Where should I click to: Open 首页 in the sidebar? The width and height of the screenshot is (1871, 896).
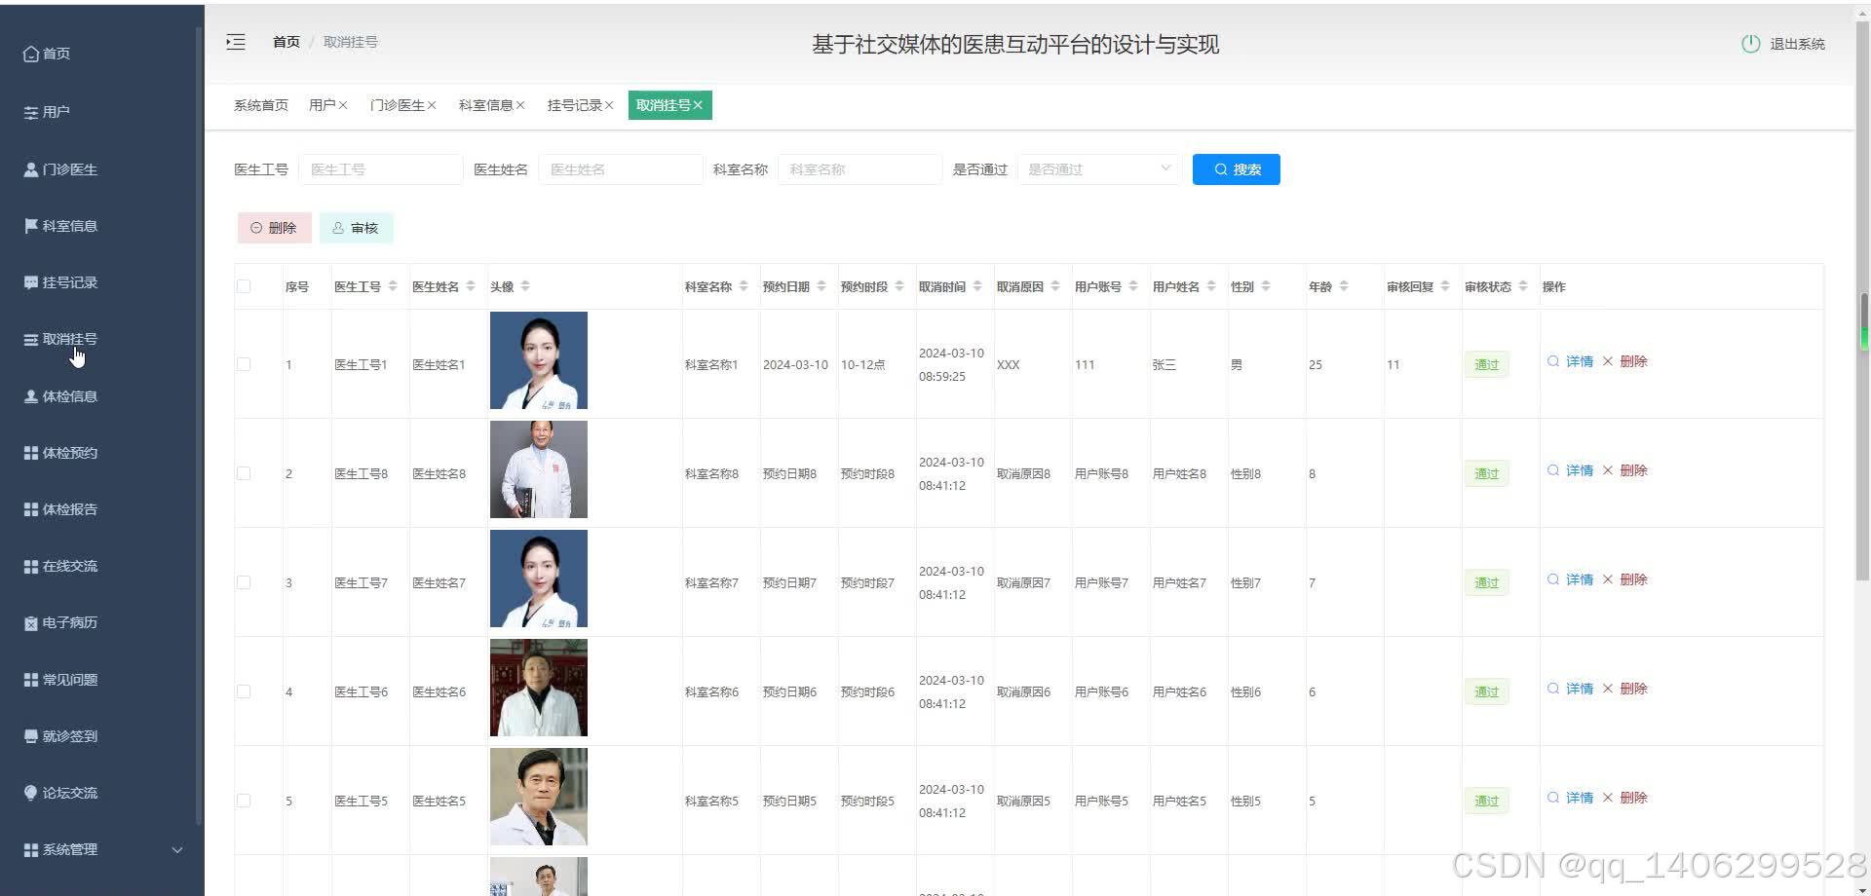click(47, 54)
